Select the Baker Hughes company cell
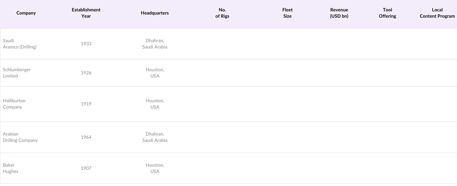Screen dimensions: 457x186 pos(11,168)
